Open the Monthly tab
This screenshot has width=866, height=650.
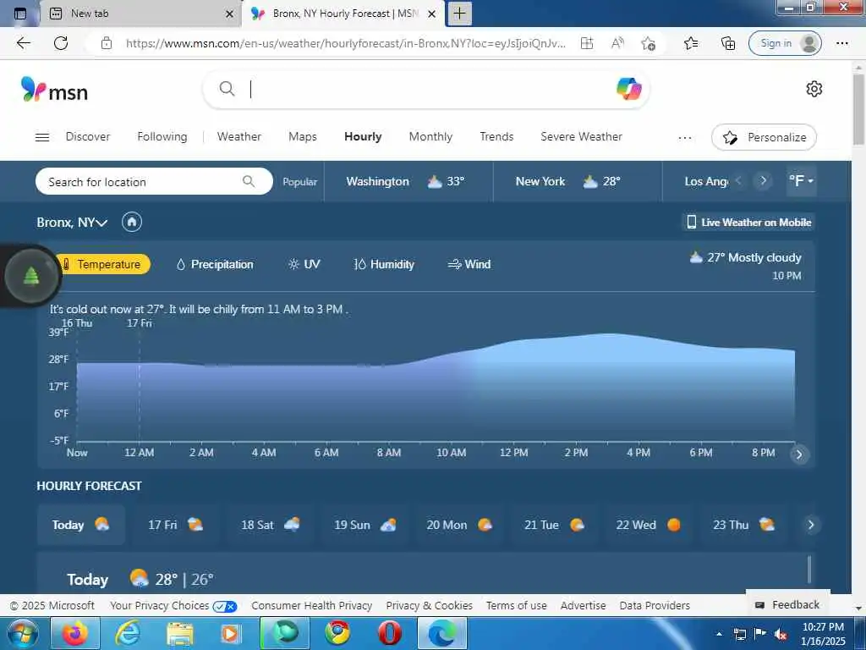point(430,136)
